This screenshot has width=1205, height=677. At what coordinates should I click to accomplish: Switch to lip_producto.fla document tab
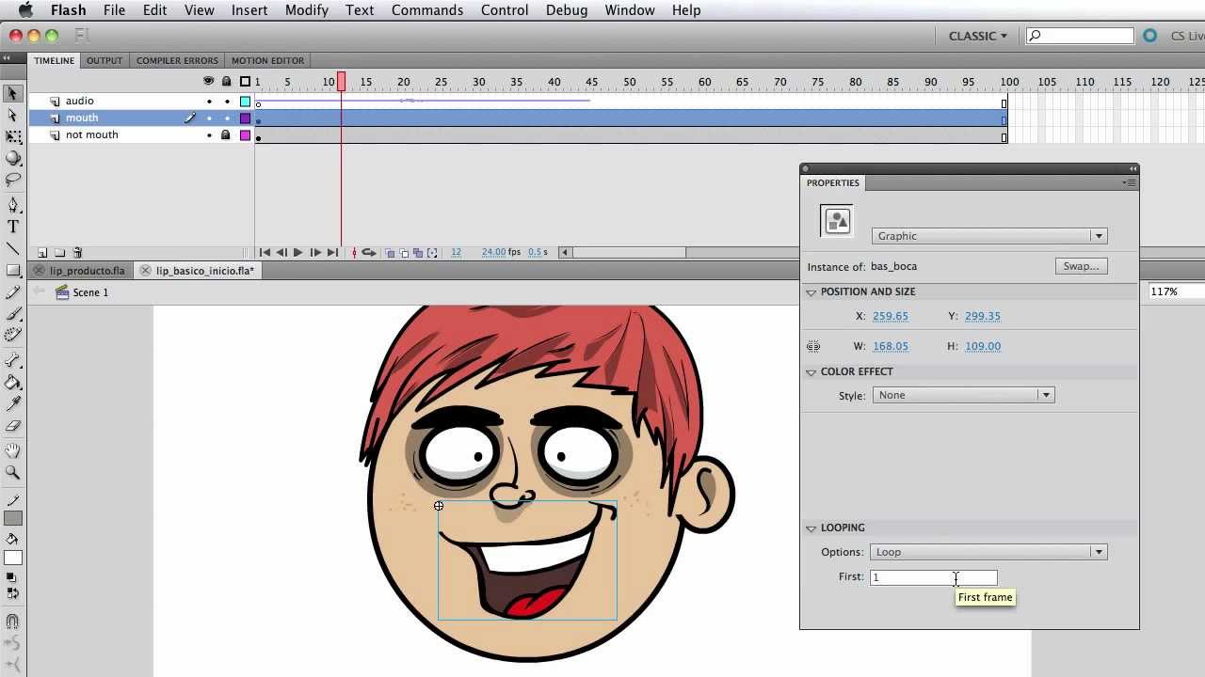(x=87, y=271)
